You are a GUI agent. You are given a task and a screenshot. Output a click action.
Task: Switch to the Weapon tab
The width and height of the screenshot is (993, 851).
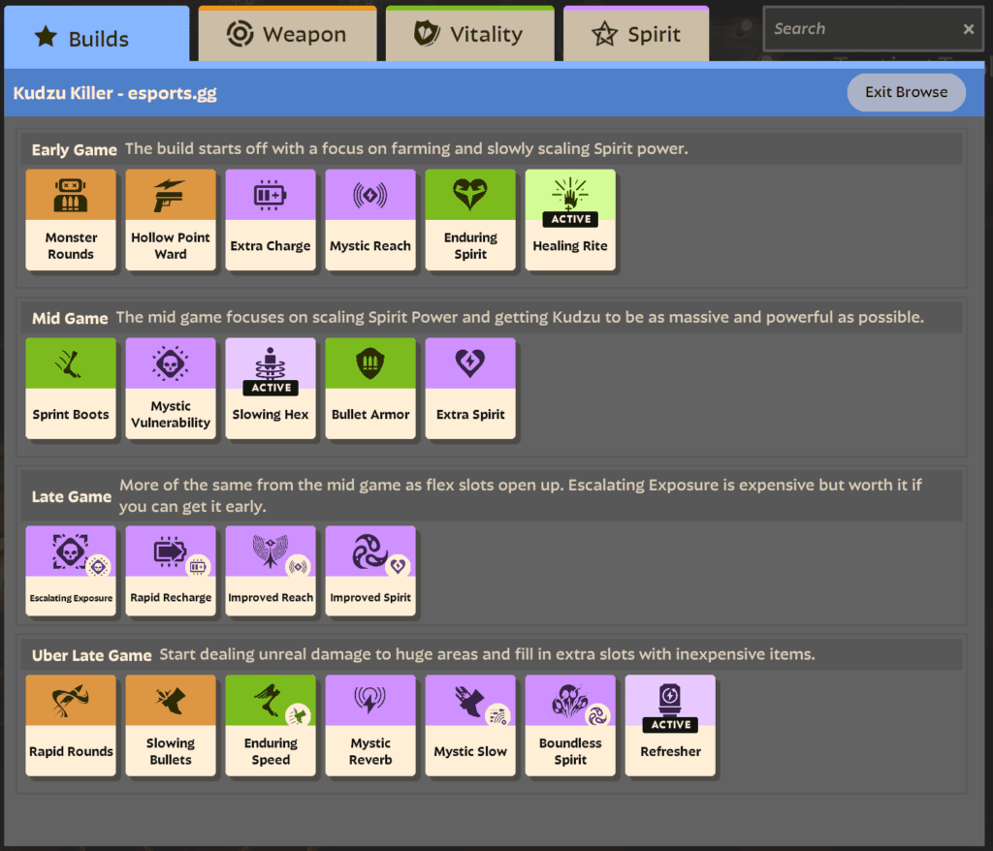coord(287,32)
